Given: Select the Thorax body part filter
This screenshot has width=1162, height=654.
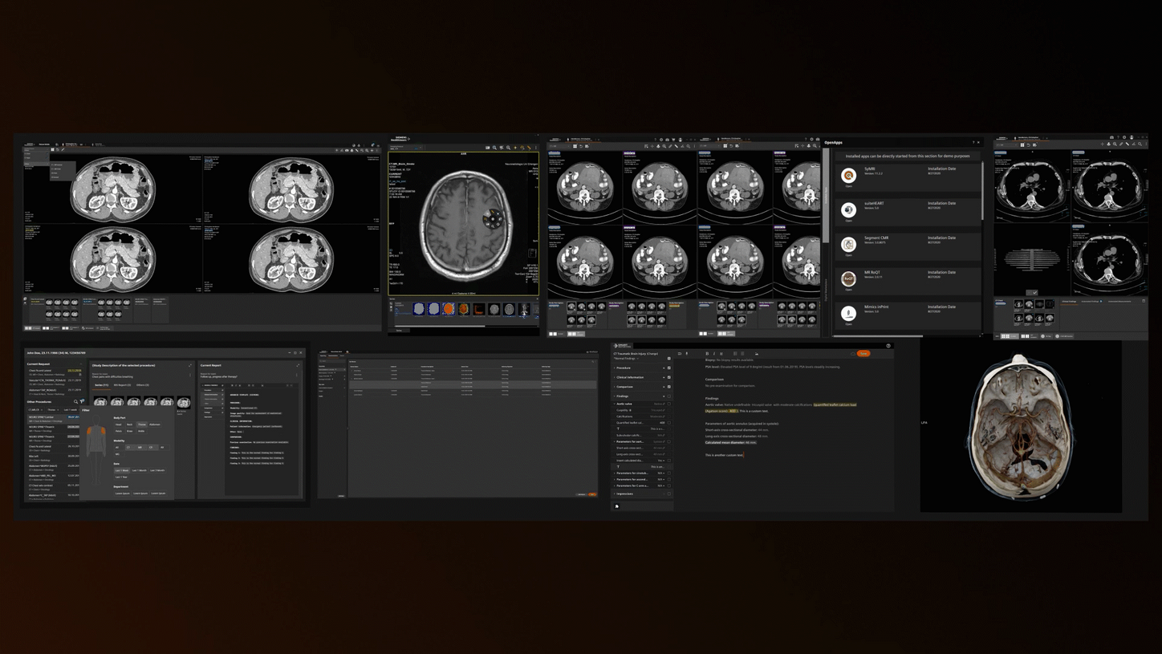Looking at the screenshot, I should pyautogui.click(x=141, y=424).
